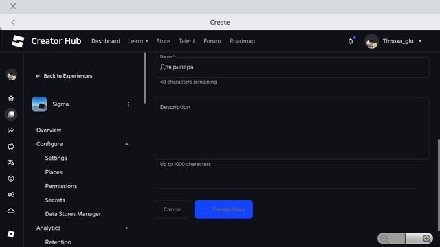Click the sidebar navigation scrollbar
Screen dimensions: 440x247
pyautogui.click(x=145, y=78)
